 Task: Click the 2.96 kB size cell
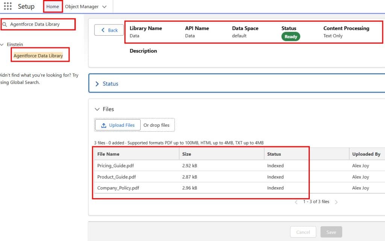tap(189, 188)
